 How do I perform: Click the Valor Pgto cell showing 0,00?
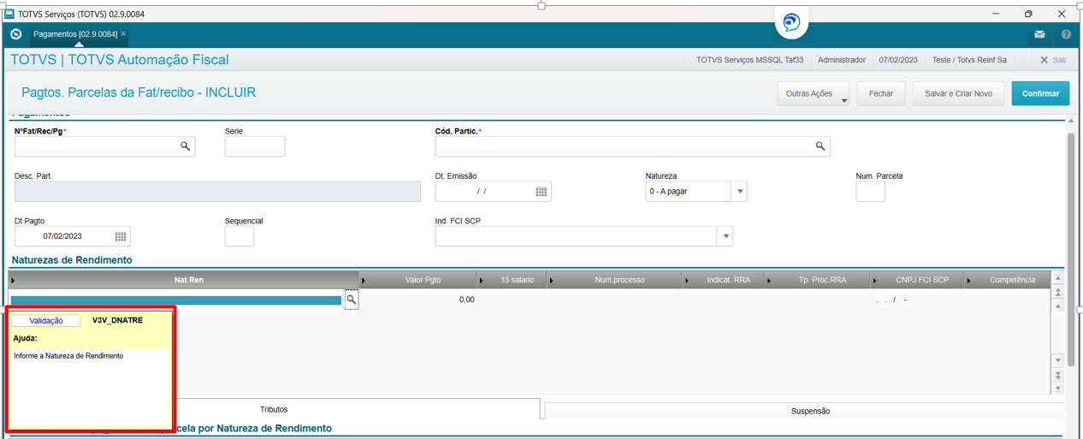pyautogui.click(x=419, y=300)
